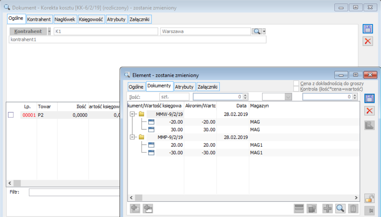Save the Korekta kosztu document with floppy icon

coord(368,29)
